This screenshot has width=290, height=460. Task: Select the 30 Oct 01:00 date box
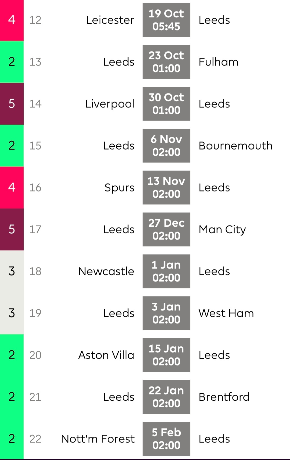coord(166,104)
